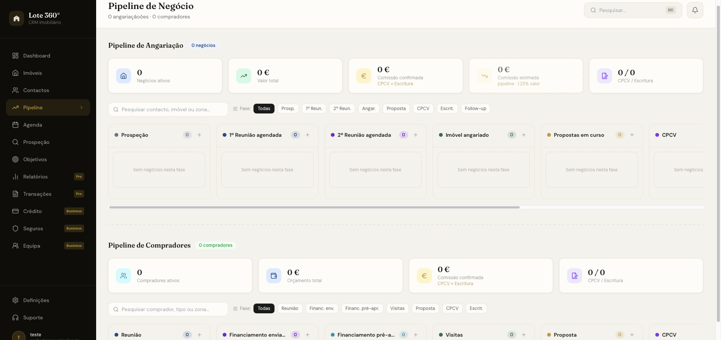This screenshot has width=721, height=340.
Task: Click Pesquisar contacto, imóvel ou zona field
Action: pos(168,109)
